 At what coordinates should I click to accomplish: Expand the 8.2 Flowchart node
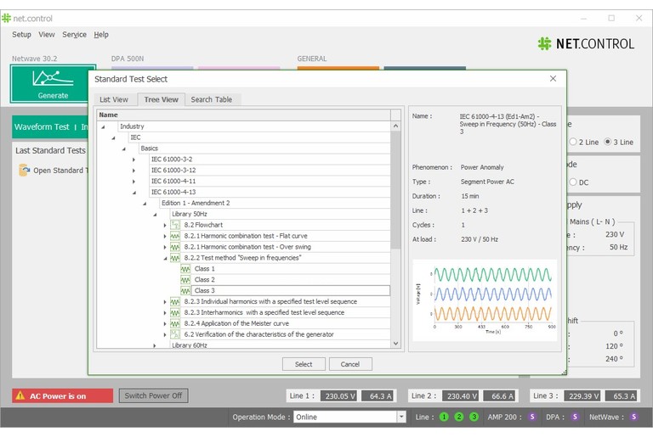pyautogui.click(x=165, y=225)
